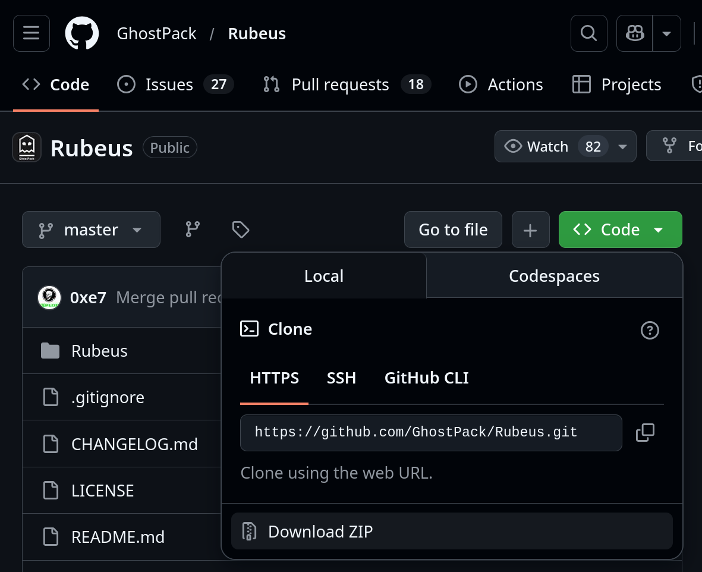This screenshot has height=572, width=702.
Task: Copy the clone URL using the copy icon
Action: pyautogui.click(x=645, y=433)
